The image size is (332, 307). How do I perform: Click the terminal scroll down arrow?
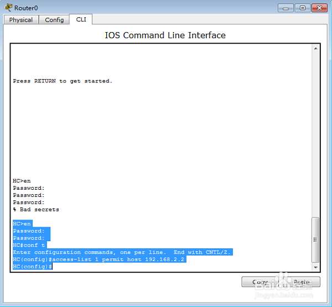[315, 267]
